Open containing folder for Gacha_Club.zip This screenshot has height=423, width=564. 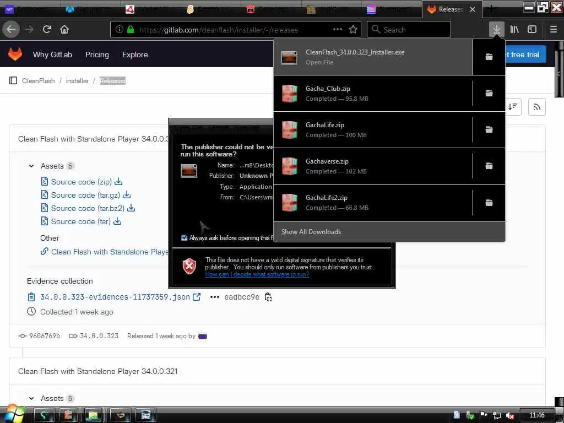[489, 93]
